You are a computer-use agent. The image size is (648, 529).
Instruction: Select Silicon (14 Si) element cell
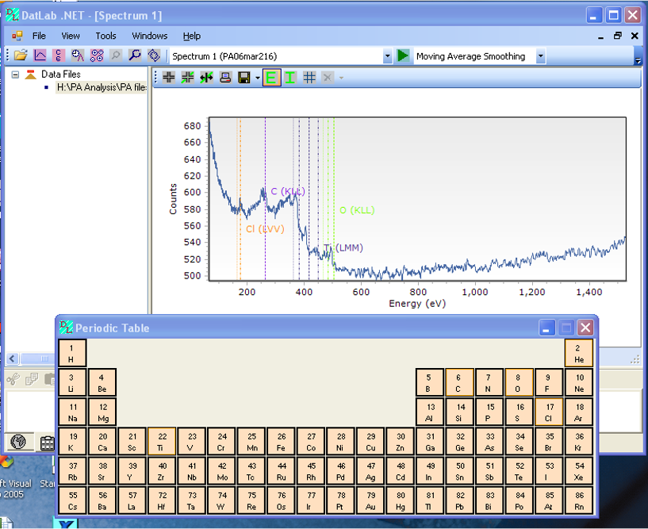coord(459,412)
